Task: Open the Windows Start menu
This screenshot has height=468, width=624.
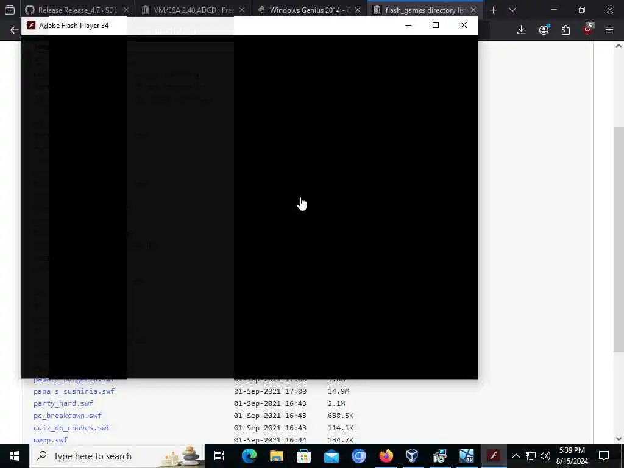Action: coord(15,456)
